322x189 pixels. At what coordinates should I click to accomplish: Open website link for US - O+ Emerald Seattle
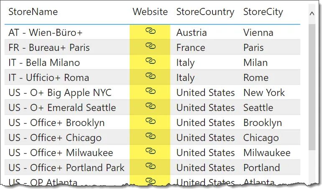click(x=150, y=106)
